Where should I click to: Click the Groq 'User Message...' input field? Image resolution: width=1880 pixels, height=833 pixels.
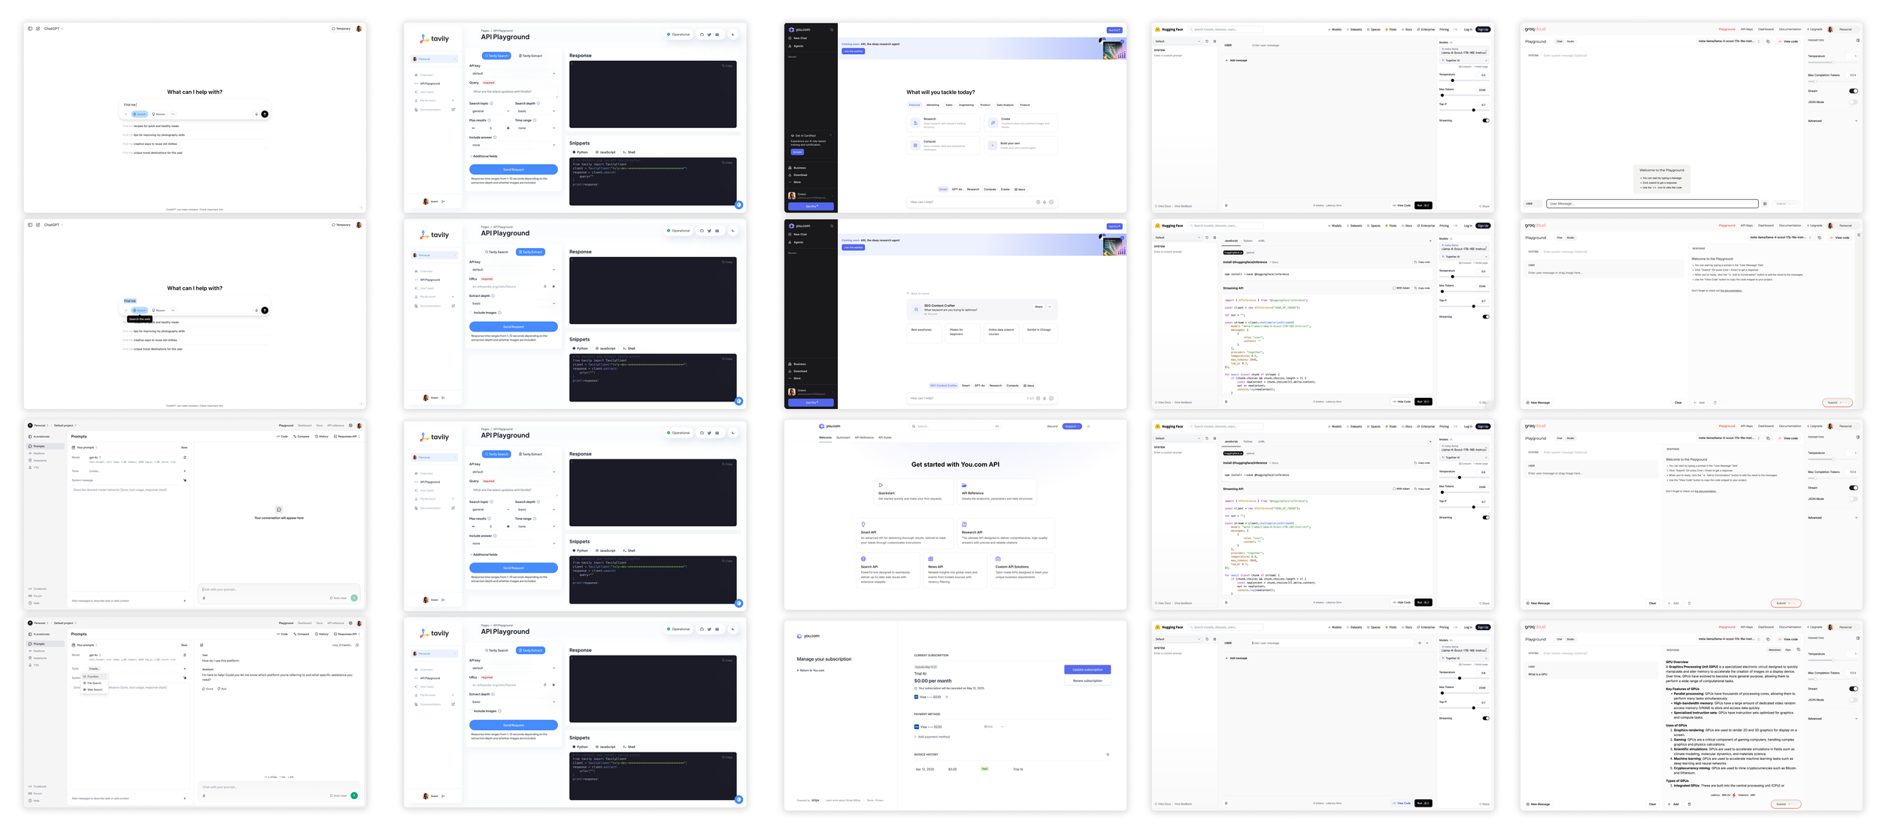click(x=1651, y=204)
